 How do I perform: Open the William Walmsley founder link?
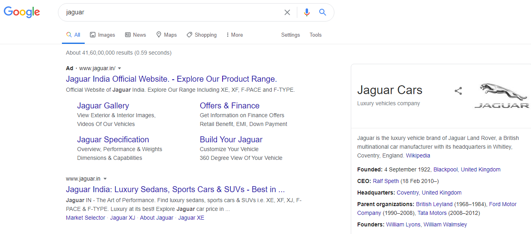[x=445, y=224]
